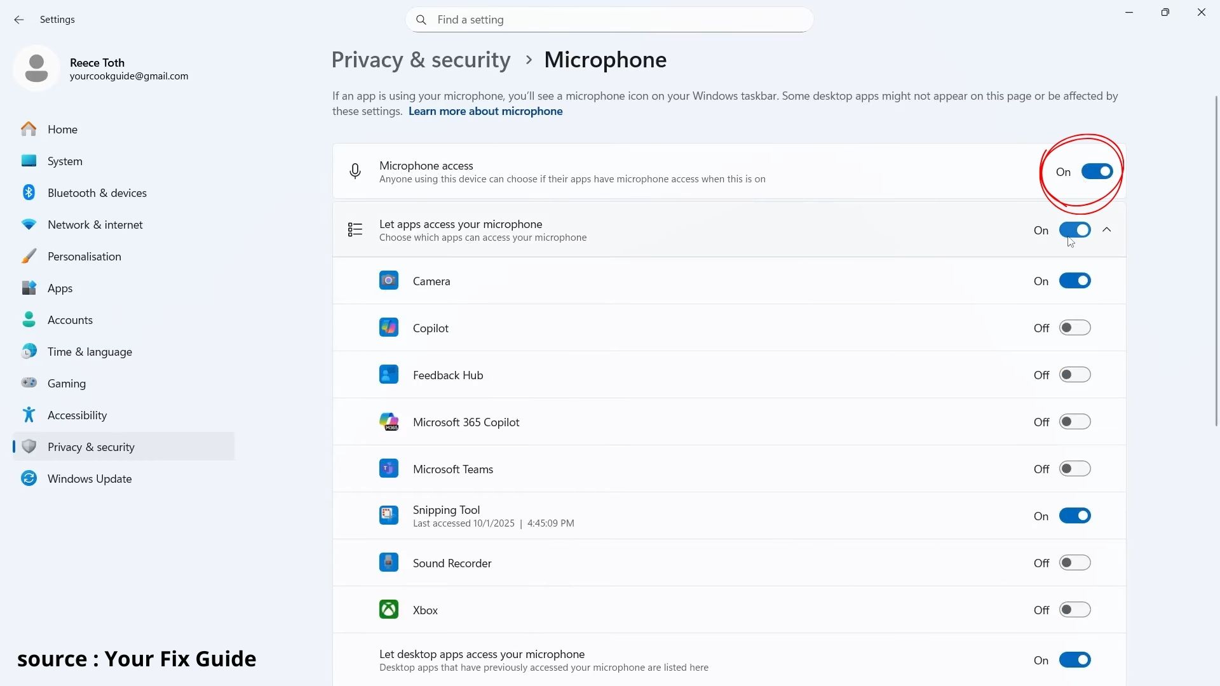Click the back arrow icon
Screen dimensions: 1220x686
click(x=19, y=20)
